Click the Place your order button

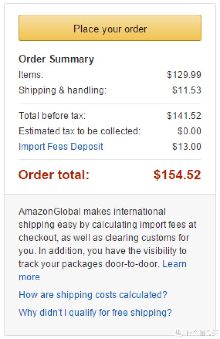coord(110,28)
